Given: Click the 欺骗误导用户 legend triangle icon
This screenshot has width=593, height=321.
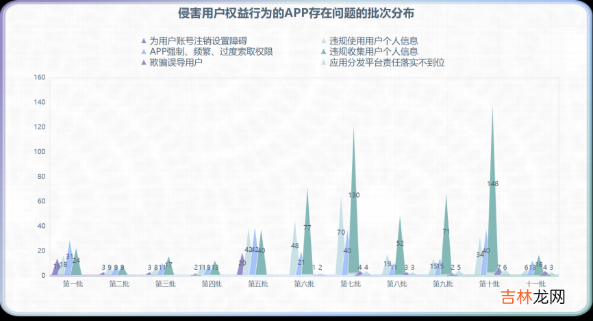Looking at the screenshot, I should tap(143, 63).
